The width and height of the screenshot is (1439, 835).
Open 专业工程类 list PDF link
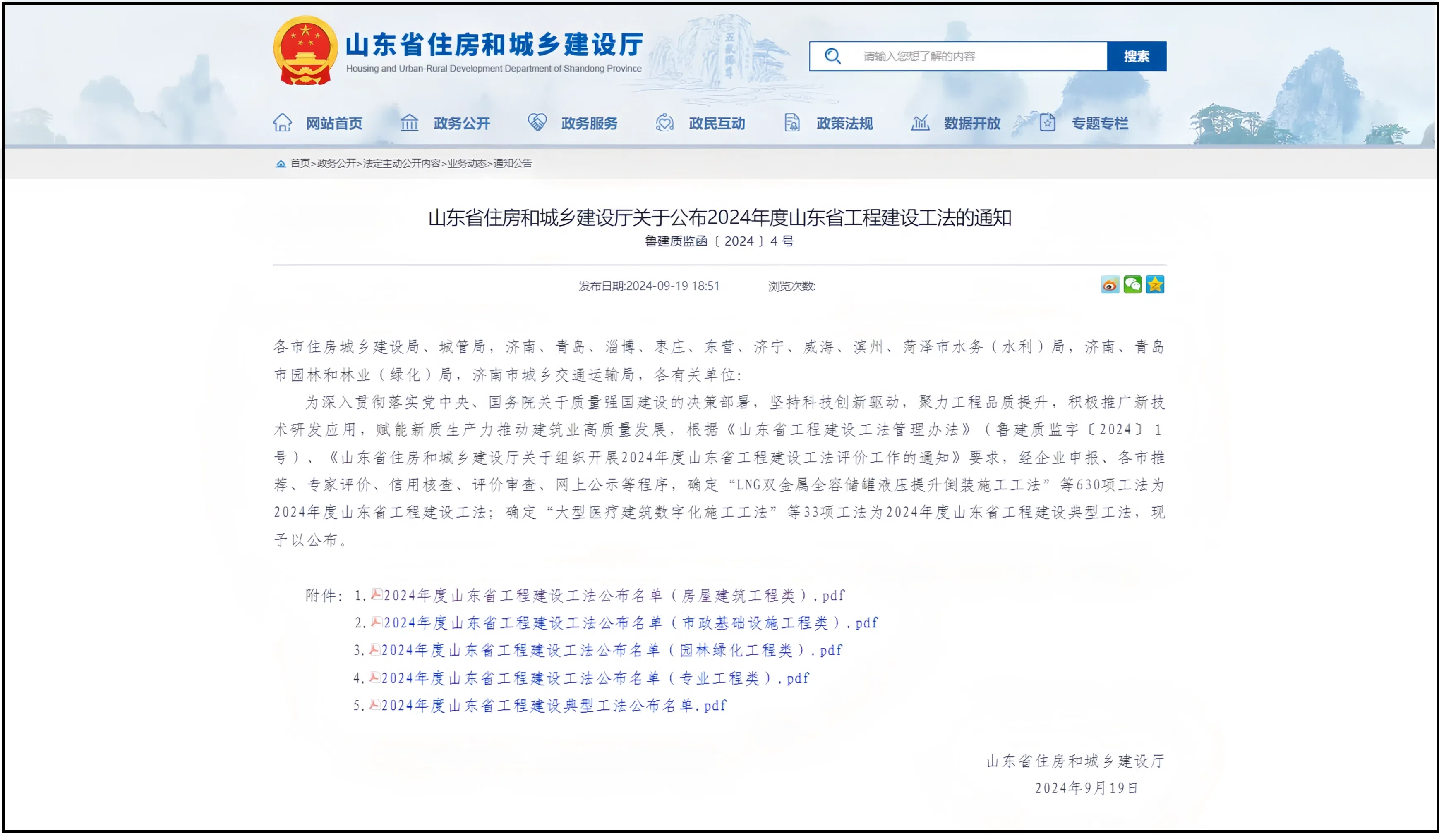pyautogui.click(x=595, y=678)
